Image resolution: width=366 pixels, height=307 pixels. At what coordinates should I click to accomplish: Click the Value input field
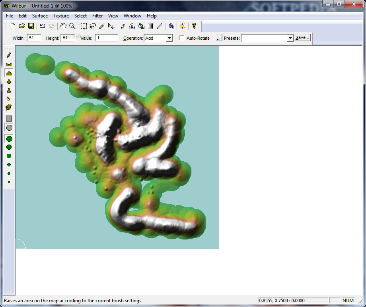[x=107, y=38]
